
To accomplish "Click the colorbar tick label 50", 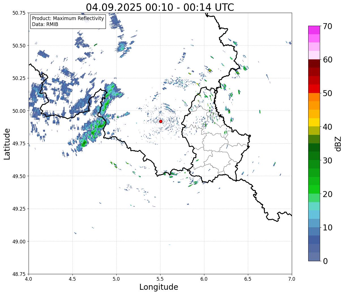I will (327, 93).
